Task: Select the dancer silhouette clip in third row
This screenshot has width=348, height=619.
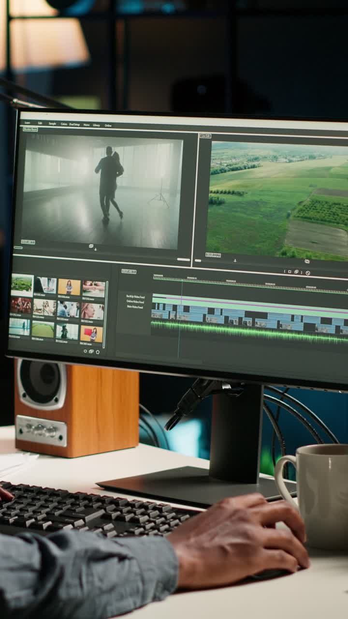Action: click(x=67, y=331)
